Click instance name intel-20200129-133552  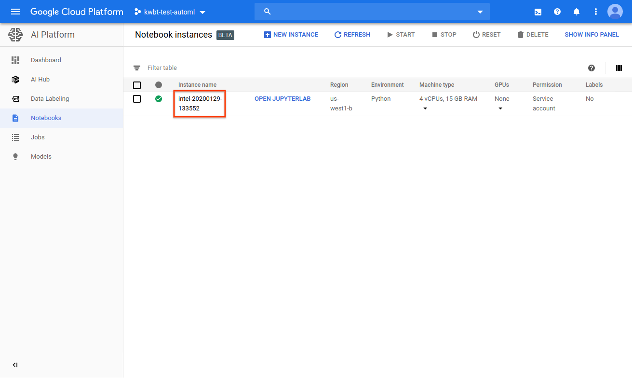pyautogui.click(x=200, y=104)
